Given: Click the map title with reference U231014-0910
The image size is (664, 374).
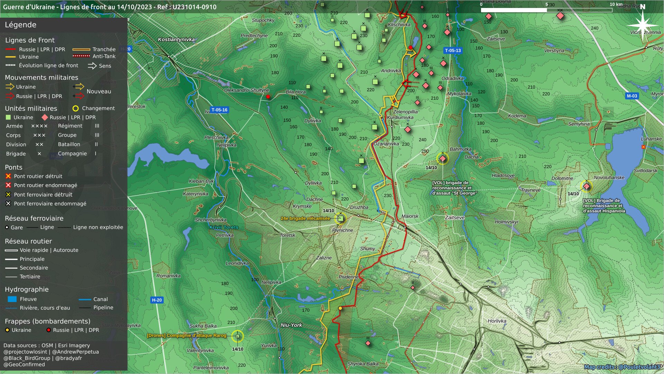Looking at the screenshot, I should pos(110,7).
